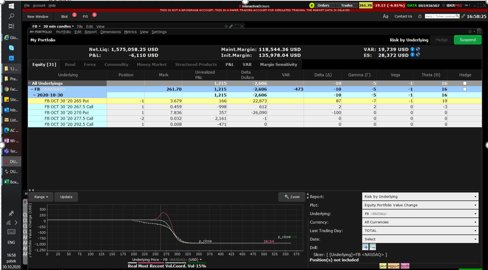Expand the Last Trading Day dropdown

click(420, 231)
